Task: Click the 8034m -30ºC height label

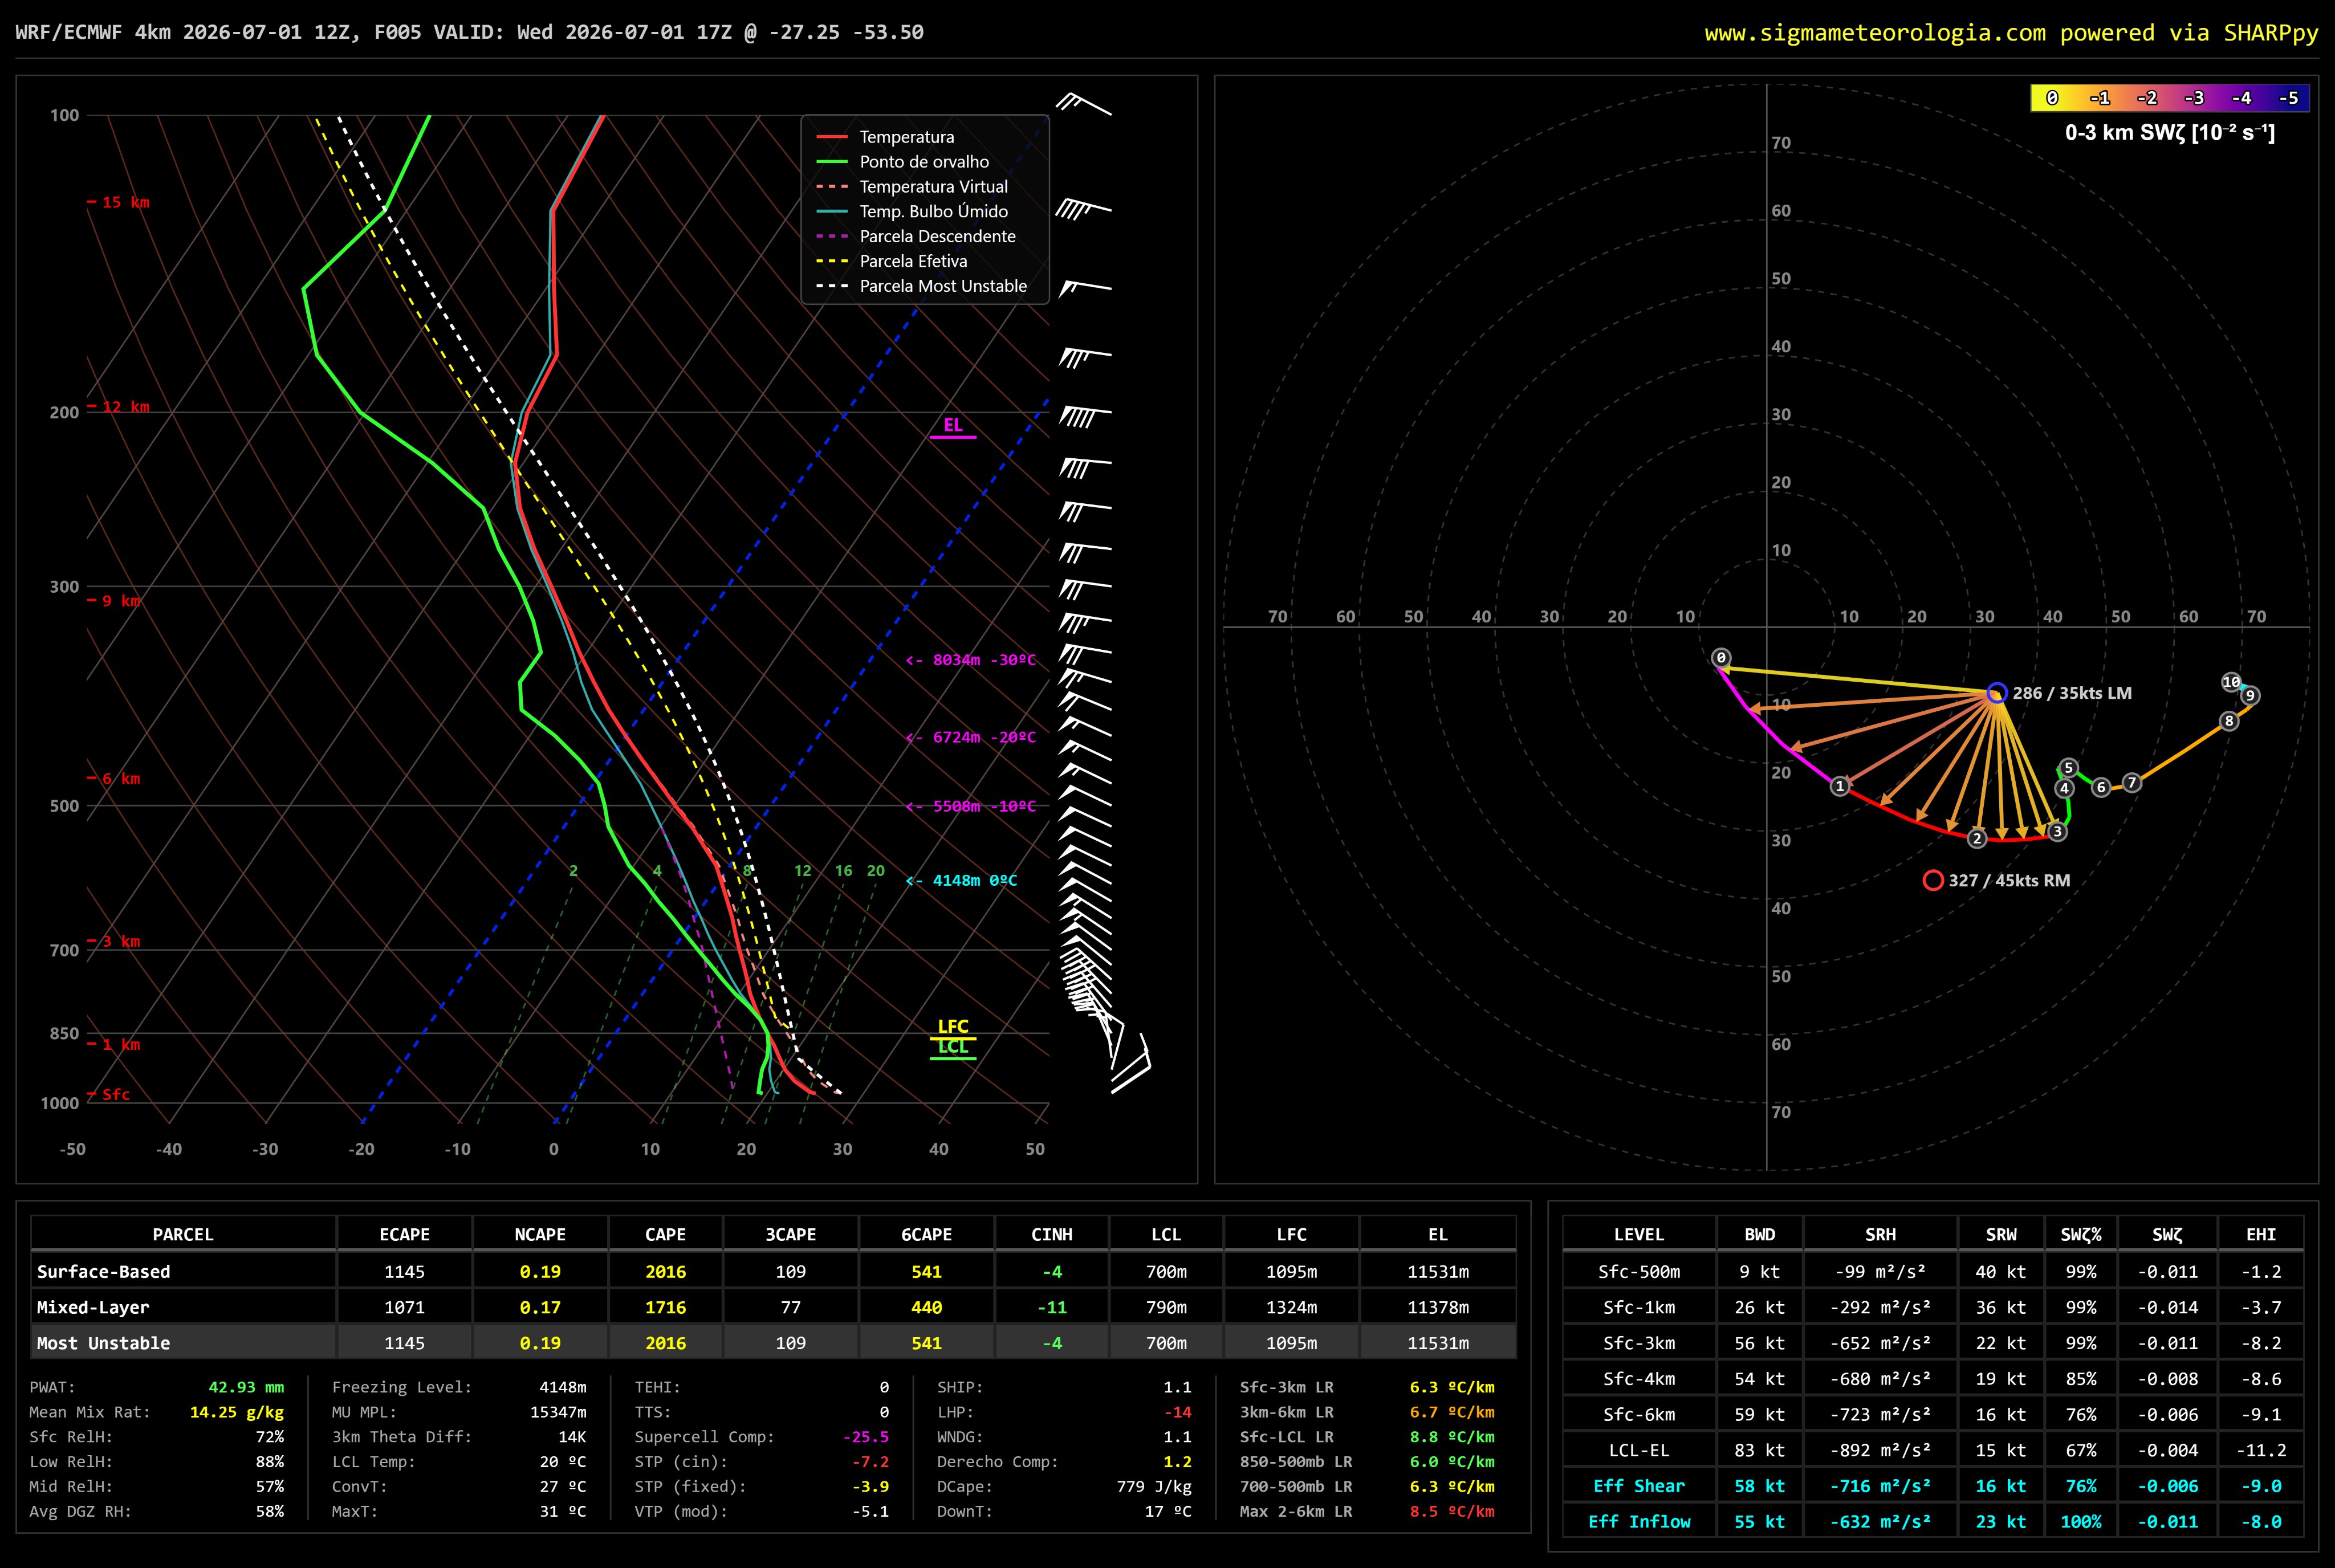Action: pos(970,660)
